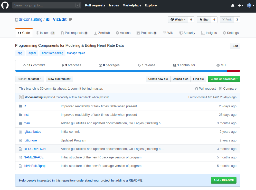
Task: Fork the repository
Action: tap(227, 20)
